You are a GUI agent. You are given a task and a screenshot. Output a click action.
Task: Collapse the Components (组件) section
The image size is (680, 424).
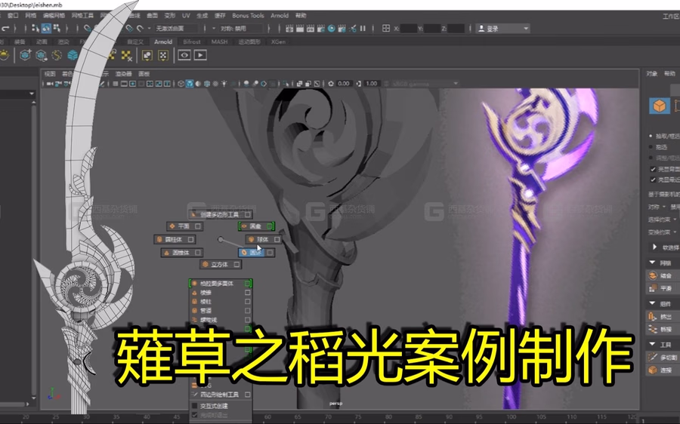coord(653,303)
